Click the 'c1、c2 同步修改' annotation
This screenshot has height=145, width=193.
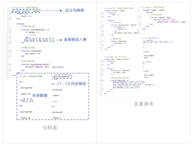[x=71, y=84]
